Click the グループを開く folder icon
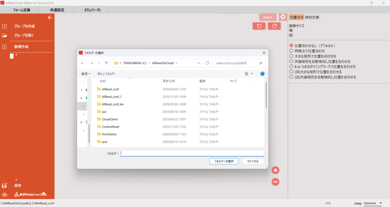The height and width of the screenshot is (207, 390). point(5,35)
